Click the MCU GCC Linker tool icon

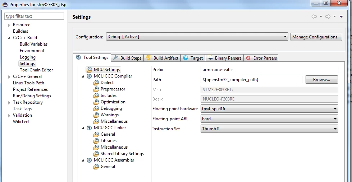coord(89,128)
